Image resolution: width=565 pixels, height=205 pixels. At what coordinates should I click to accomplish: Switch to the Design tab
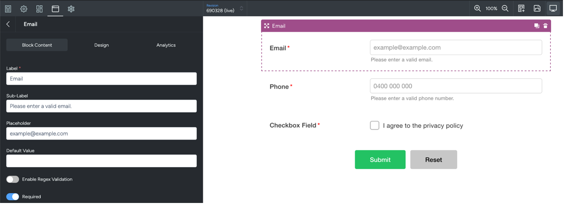click(x=101, y=45)
